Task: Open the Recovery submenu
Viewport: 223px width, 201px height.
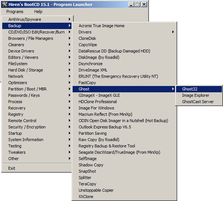Action: [37, 108]
